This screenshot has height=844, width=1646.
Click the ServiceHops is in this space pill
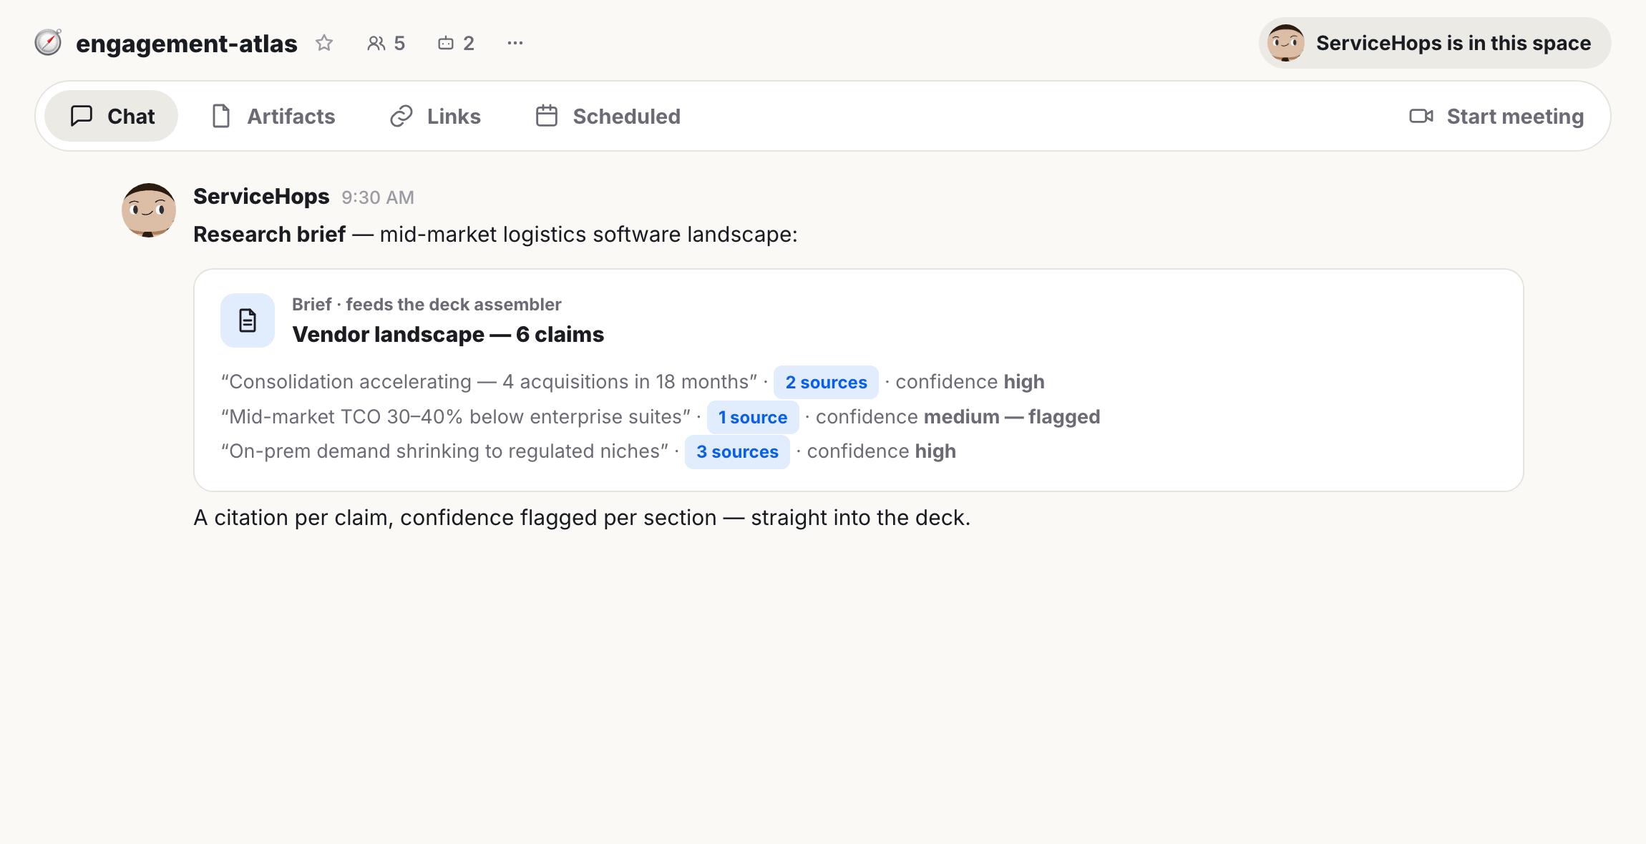click(x=1435, y=43)
